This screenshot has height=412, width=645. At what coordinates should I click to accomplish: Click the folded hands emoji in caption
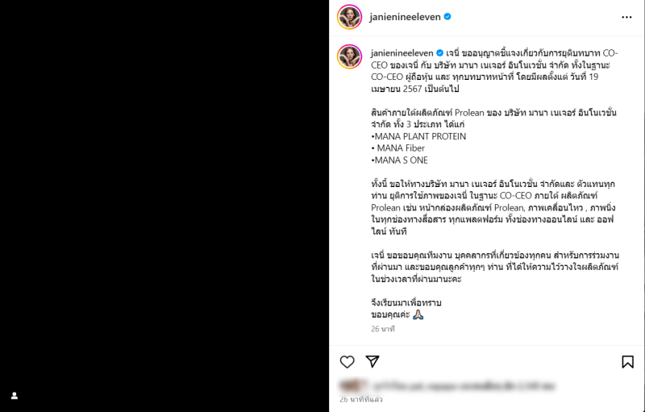pos(418,314)
